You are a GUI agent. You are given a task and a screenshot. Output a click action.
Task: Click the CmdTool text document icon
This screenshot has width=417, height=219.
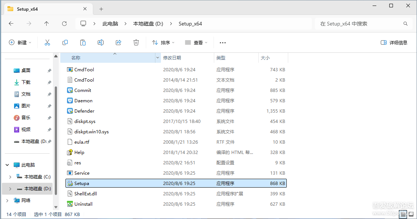tap(70, 80)
